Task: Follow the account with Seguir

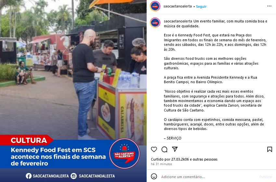Action: point(201,6)
